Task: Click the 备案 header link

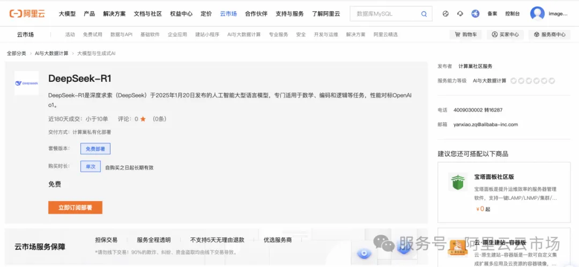Action: tap(492, 14)
